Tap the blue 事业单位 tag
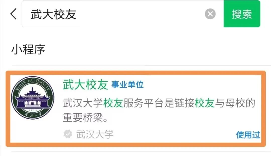Viewport: 271px width, 156px height. click(x=127, y=85)
